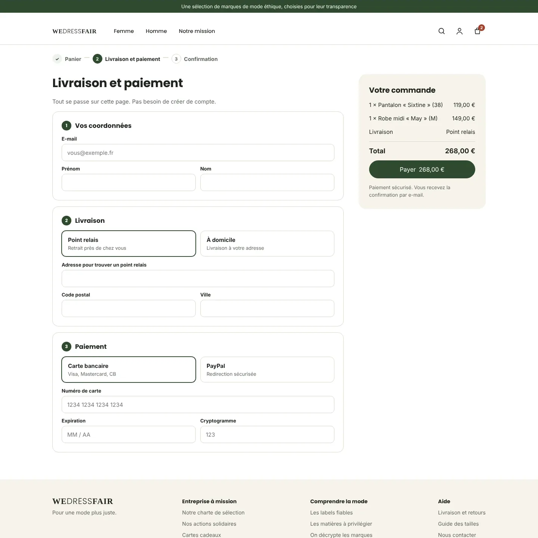Focus the Cryptogramme field
538x538 pixels.
(x=267, y=434)
